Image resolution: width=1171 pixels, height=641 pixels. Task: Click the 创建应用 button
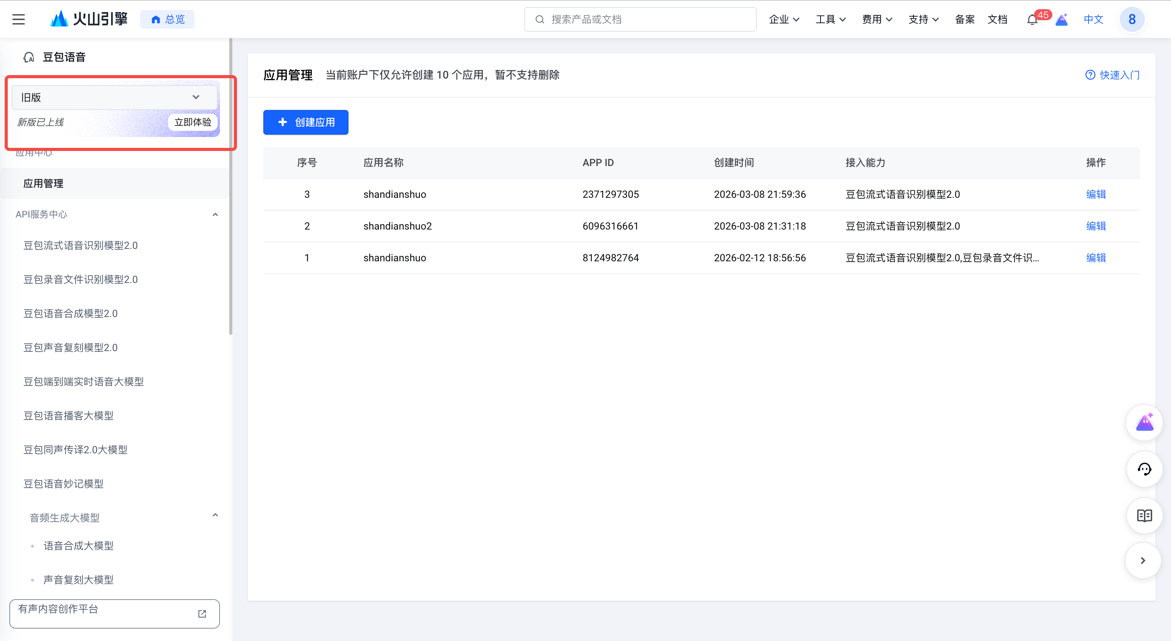point(306,122)
